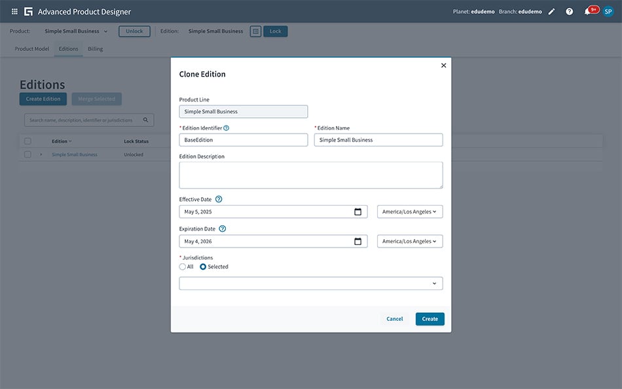Open the Simple Small Business product dropdown
Viewport: 622px width, 389px height.
pos(76,31)
